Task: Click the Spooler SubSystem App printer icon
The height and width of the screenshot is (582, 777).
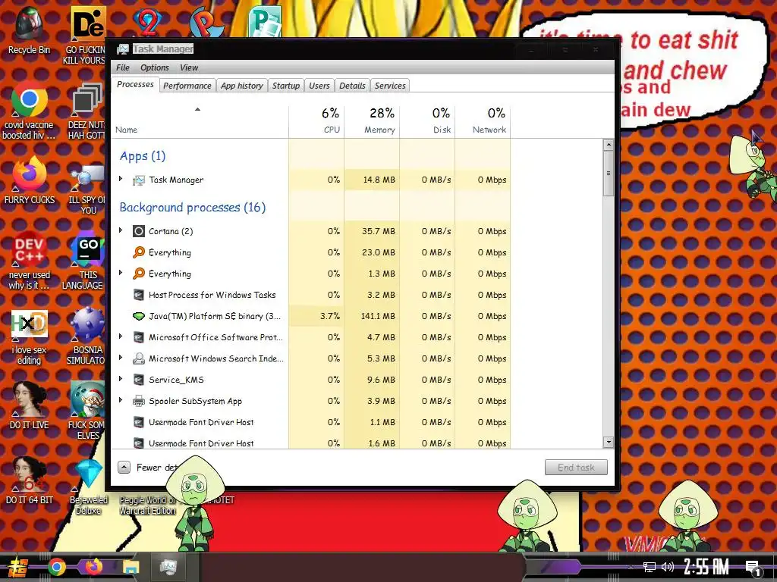Action: pyautogui.click(x=139, y=401)
